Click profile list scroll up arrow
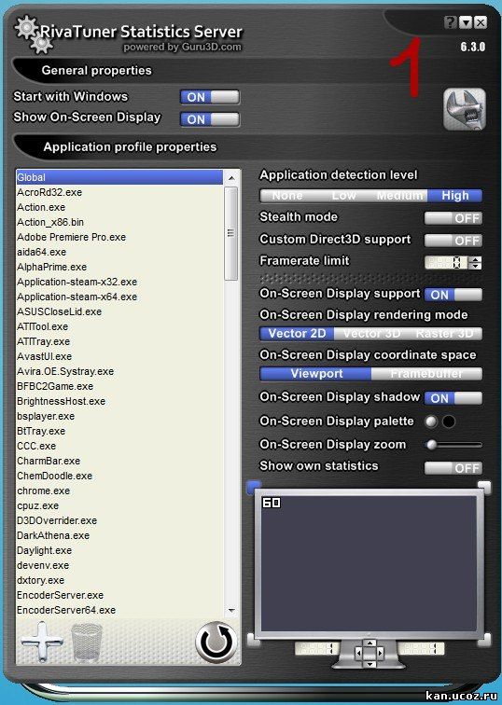502x705 pixels. click(x=231, y=178)
